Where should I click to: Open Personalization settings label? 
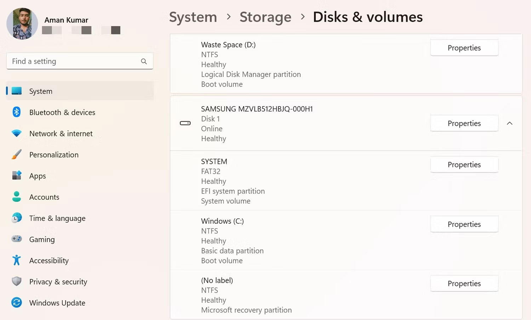[54, 155]
